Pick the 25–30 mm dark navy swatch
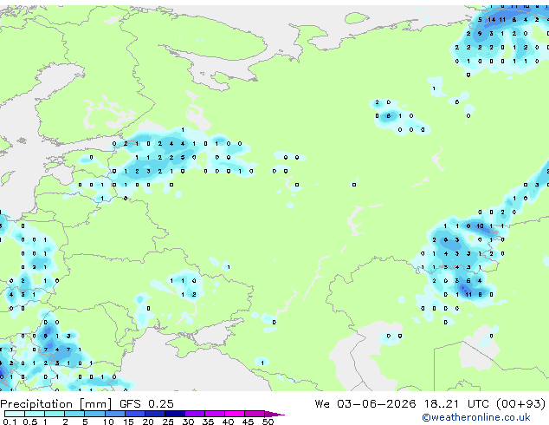 click(x=174, y=414)
